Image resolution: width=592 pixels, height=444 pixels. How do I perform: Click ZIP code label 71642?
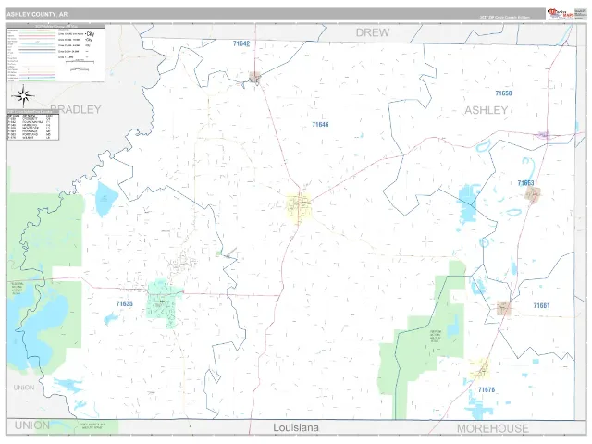click(x=241, y=43)
